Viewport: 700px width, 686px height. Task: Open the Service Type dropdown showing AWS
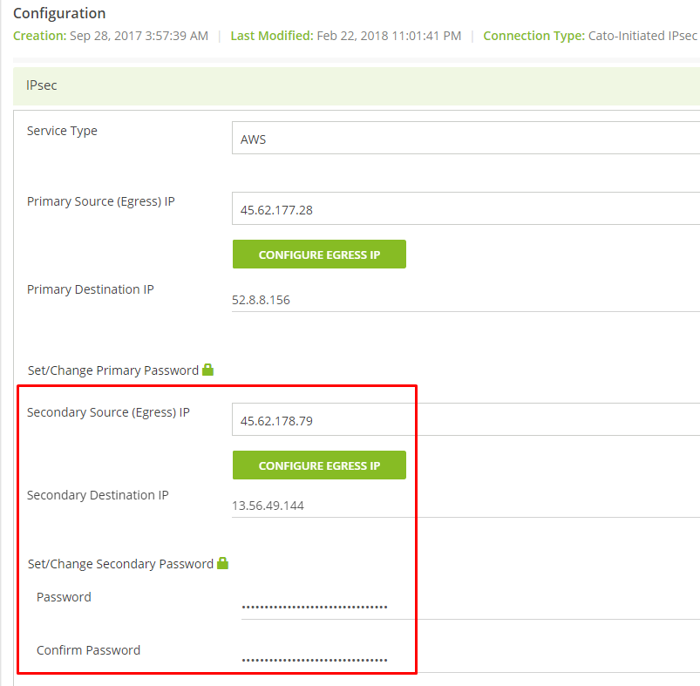tap(466, 139)
